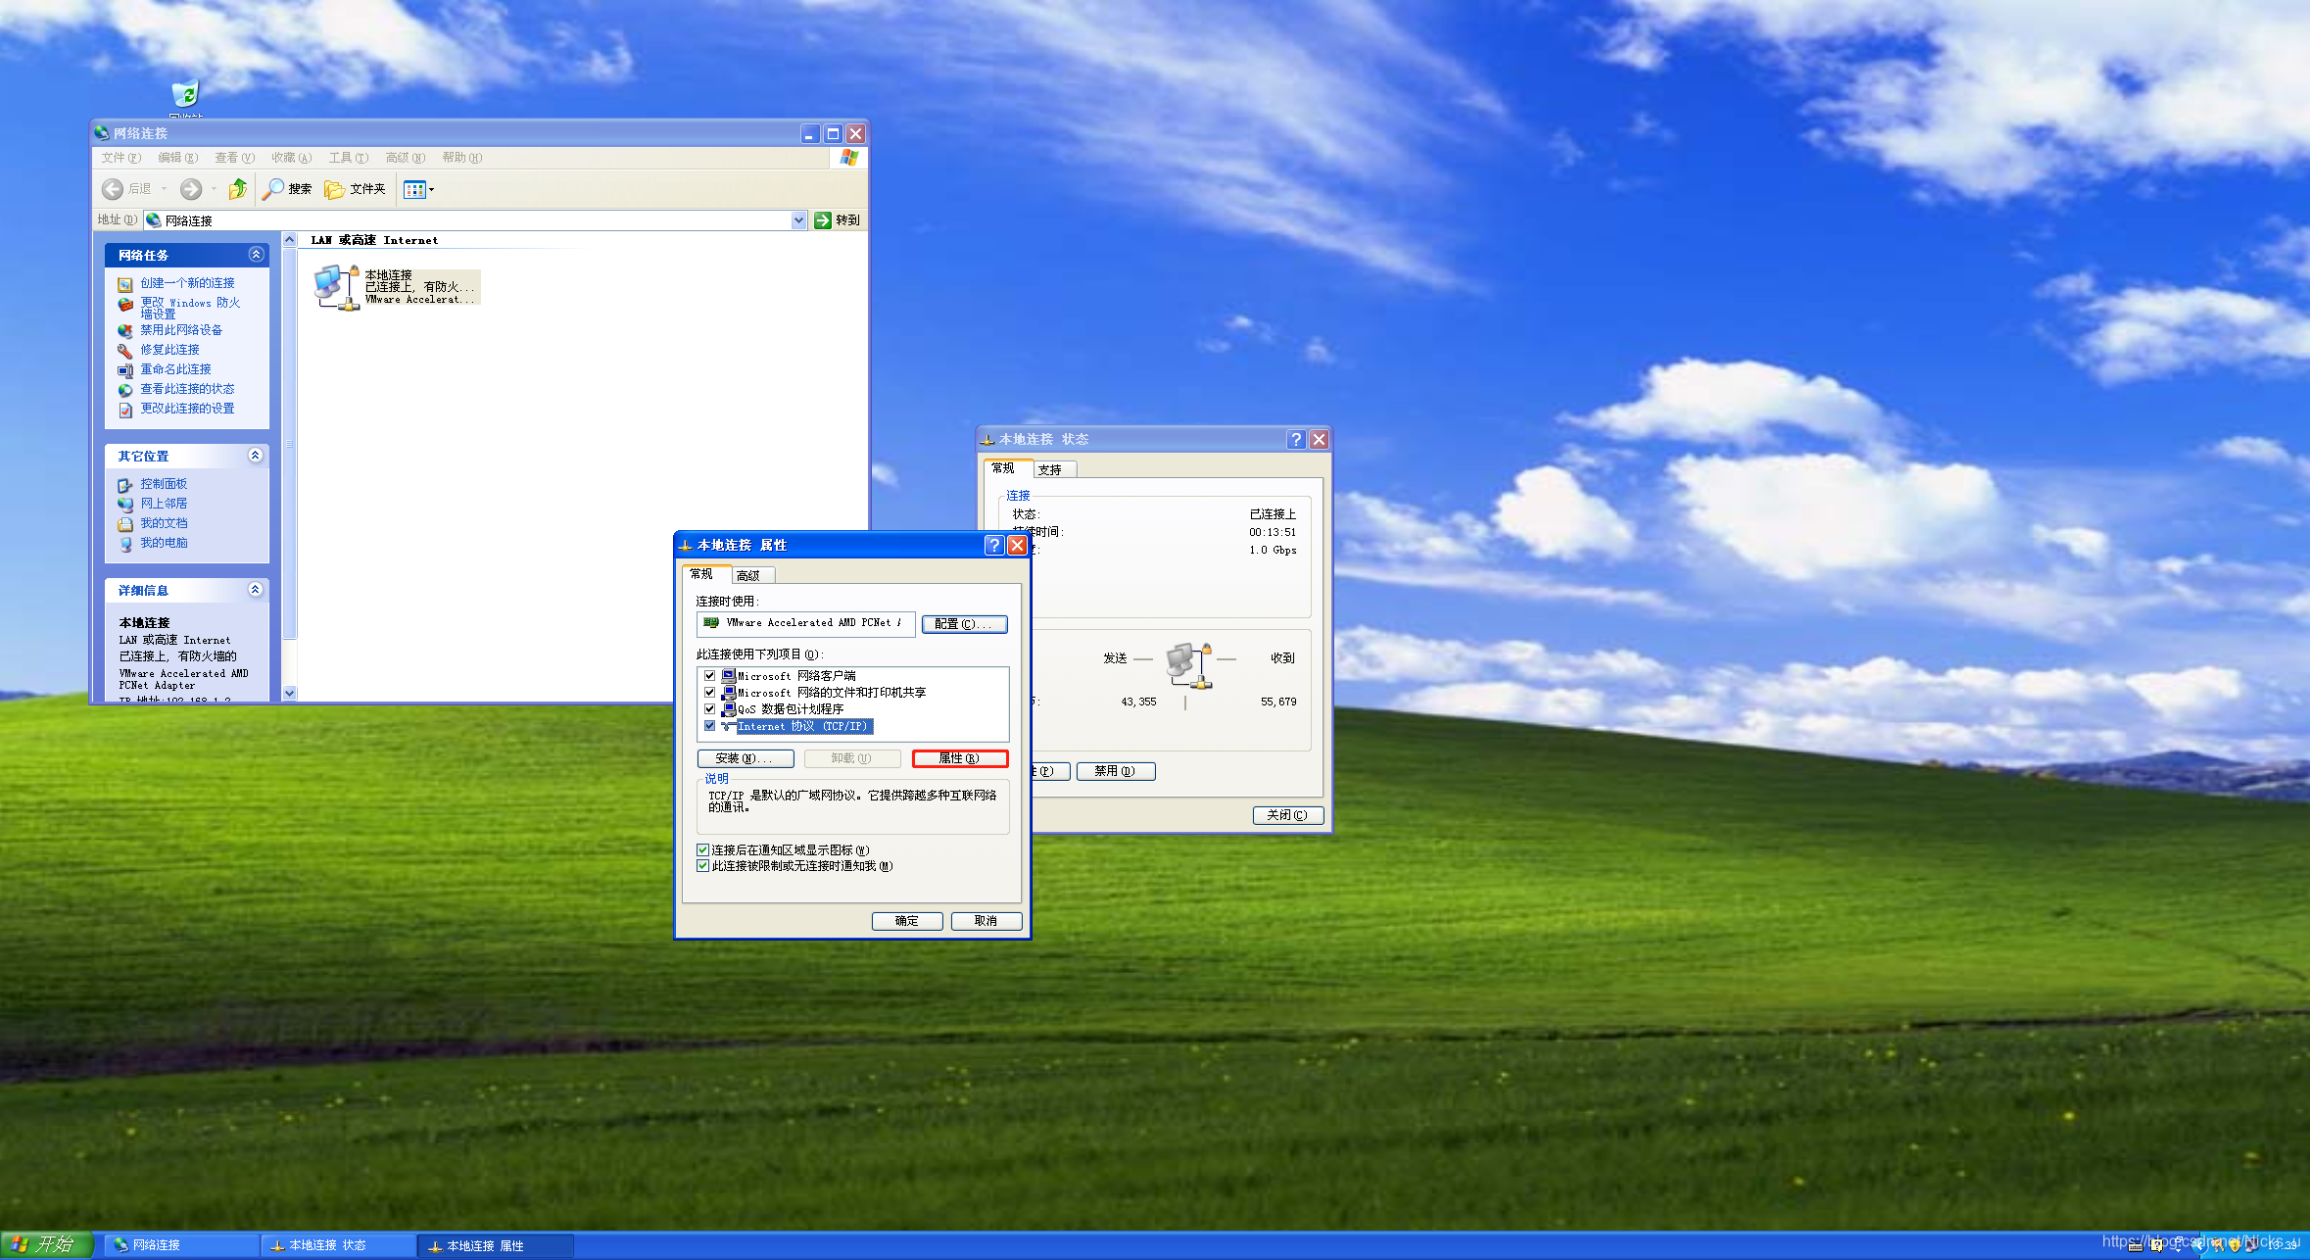Toggle 连接后在通知区域显示图标 checkbox
Image resolution: width=2310 pixels, height=1260 pixels.
pos(702,850)
